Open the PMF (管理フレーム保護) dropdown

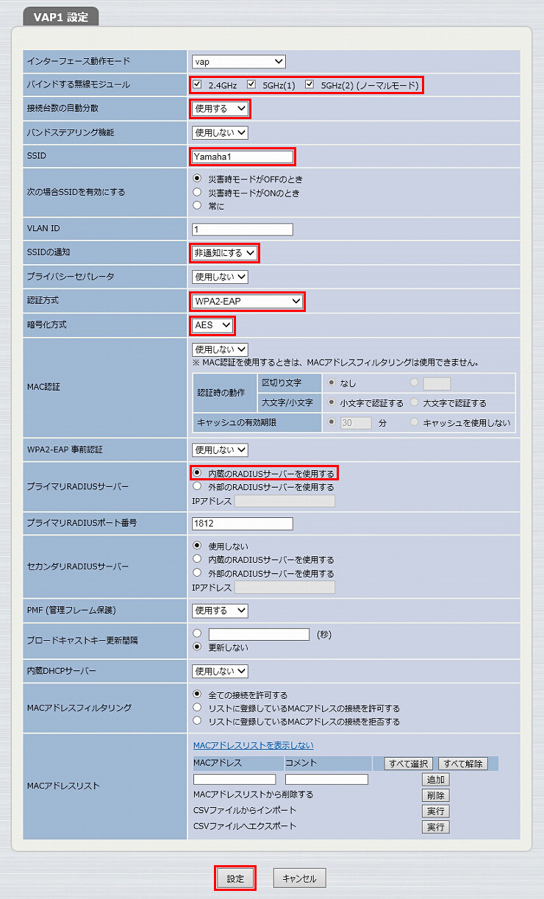click(220, 611)
